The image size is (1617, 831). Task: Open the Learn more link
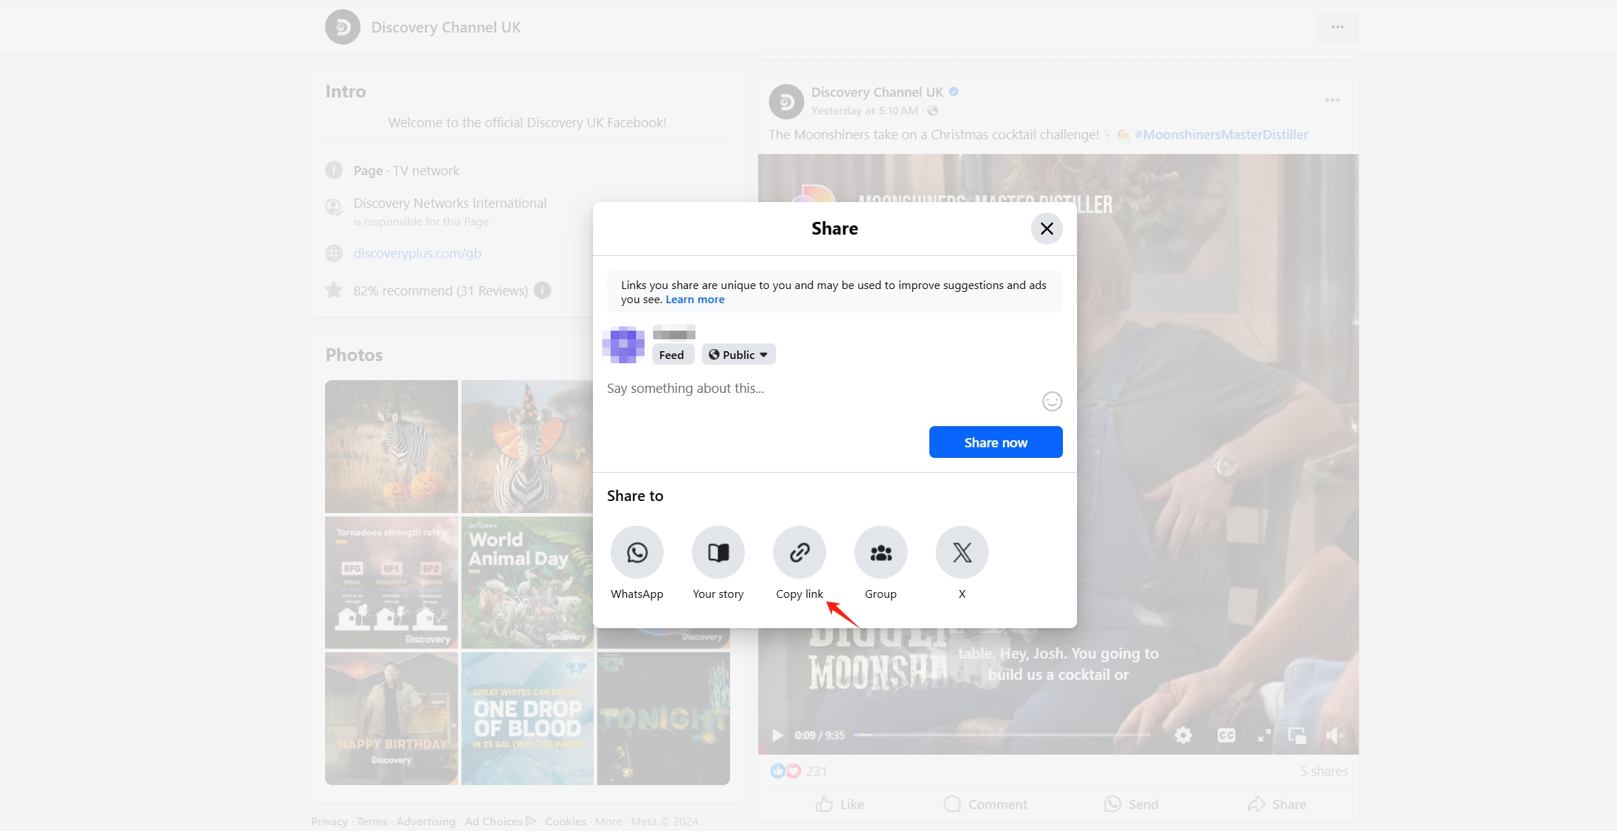pyautogui.click(x=695, y=300)
